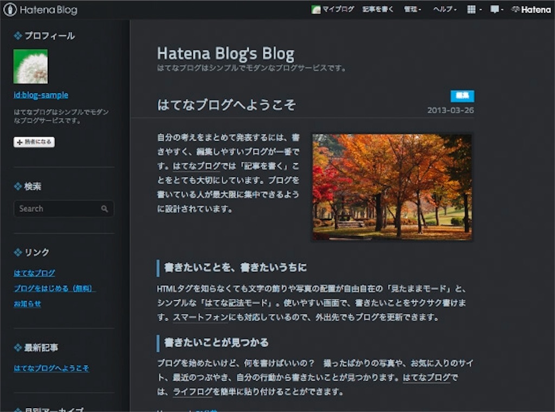Expand the ヘルプ dropdown menu
The image size is (555, 412).
click(x=445, y=9)
